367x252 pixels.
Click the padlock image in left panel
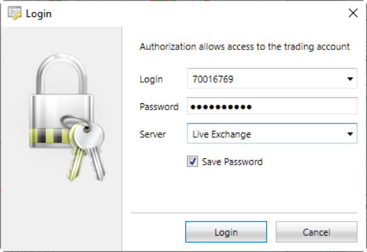click(x=67, y=117)
